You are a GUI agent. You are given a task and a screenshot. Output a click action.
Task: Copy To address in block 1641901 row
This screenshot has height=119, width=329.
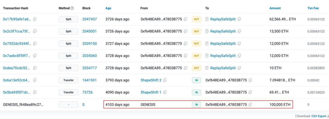click(250, 80)
